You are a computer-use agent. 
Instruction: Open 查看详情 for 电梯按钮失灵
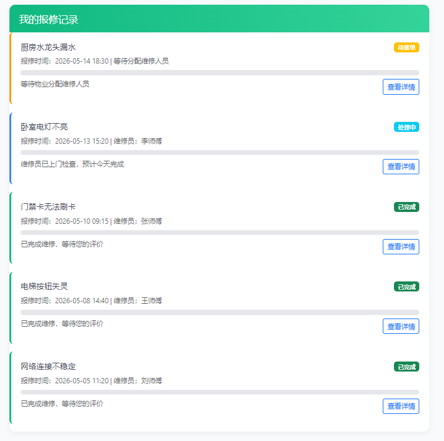tap(400, 326)
